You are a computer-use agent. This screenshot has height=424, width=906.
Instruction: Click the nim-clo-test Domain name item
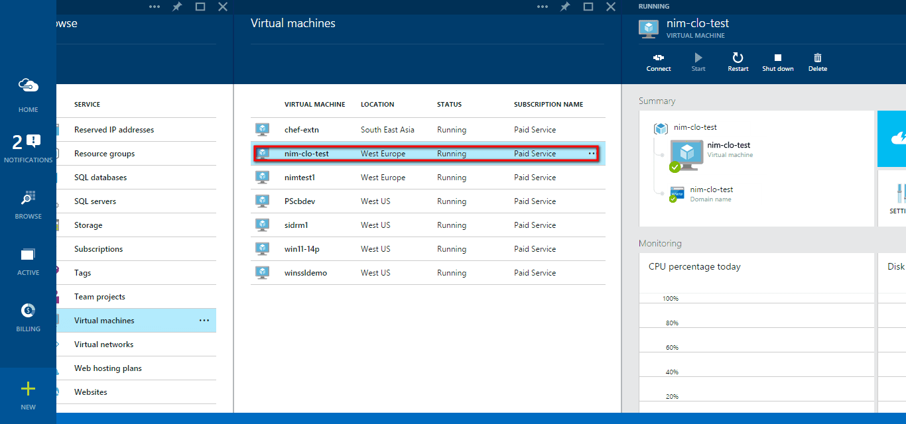point(710,193)
